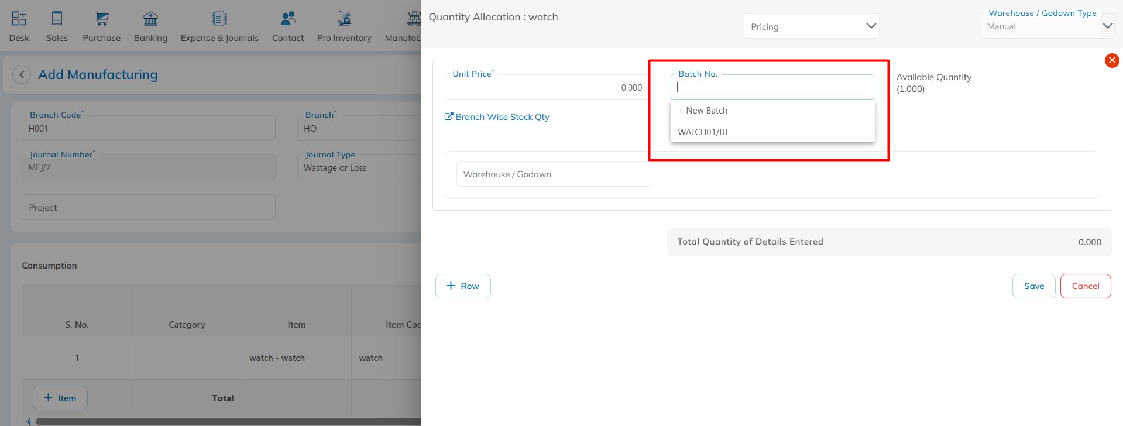Click Journal Number field MFJ/7
The height and width of the screenshot is (426, 1123).
point(149,167)
